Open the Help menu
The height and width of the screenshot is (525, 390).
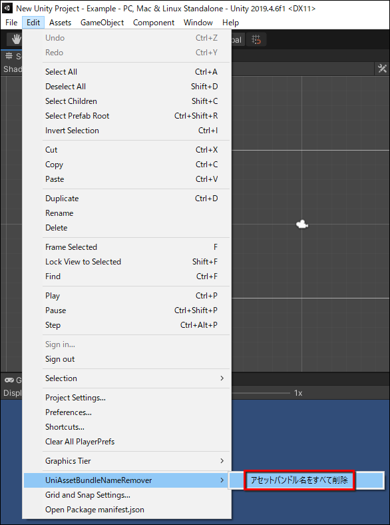(230, 23)
